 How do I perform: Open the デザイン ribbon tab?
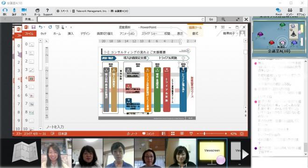85,34
